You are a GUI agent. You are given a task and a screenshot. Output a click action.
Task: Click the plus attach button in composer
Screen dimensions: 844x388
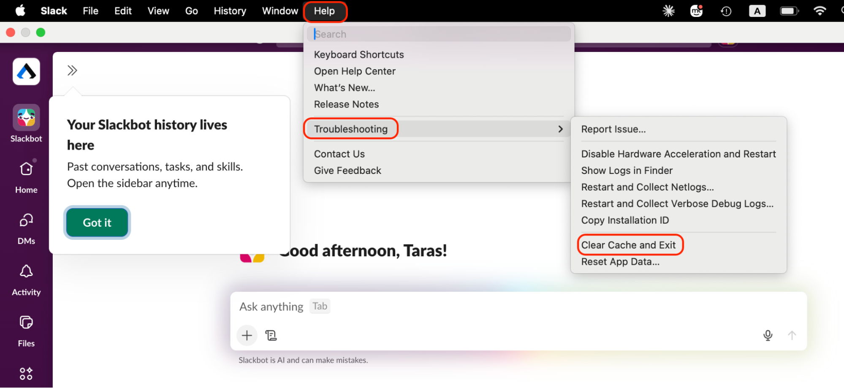(247, 335)
